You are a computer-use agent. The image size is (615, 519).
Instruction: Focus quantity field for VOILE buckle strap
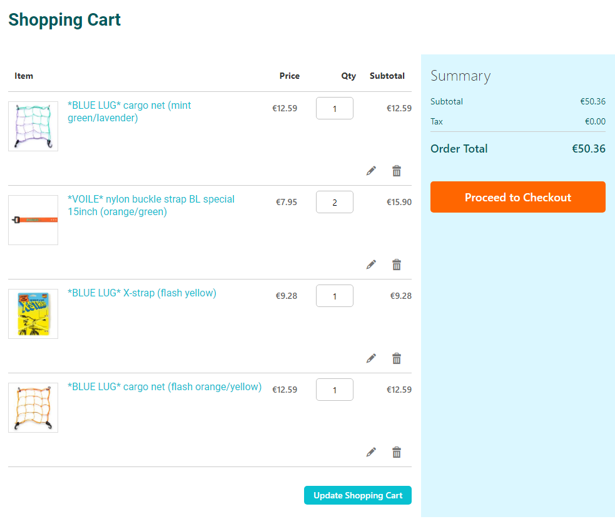[334, 202]
